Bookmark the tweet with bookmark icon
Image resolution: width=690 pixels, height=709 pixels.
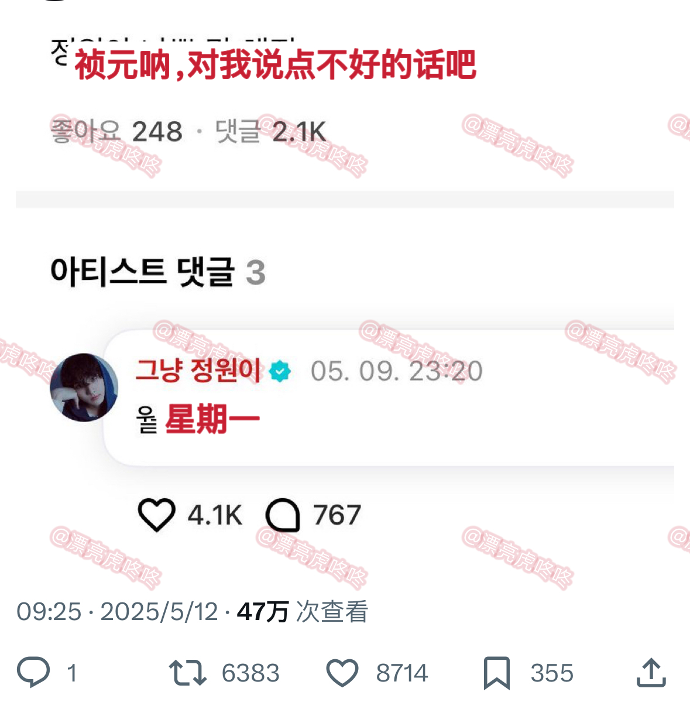pyautogui.click(x=497, y=673)
